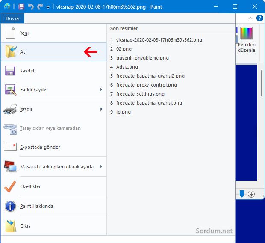Close the Paint window
Screen dimensions: 265x243
[x=254, y=6]
